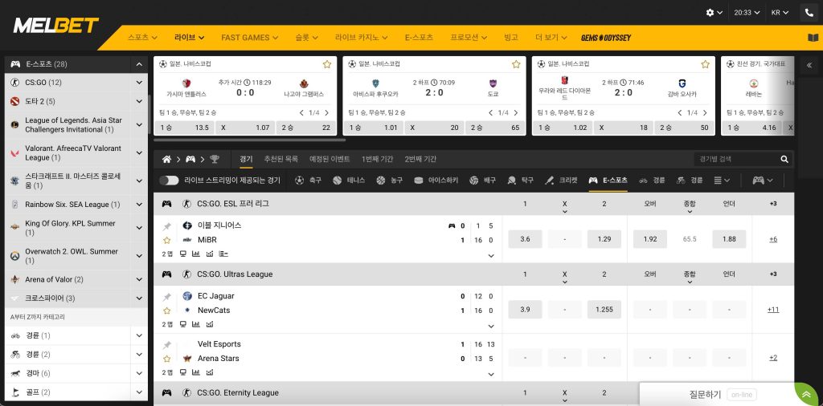This screenshot has width=823, height=406.
Task: Open the KR language dropdown
Action: click(x=780, y=13)
